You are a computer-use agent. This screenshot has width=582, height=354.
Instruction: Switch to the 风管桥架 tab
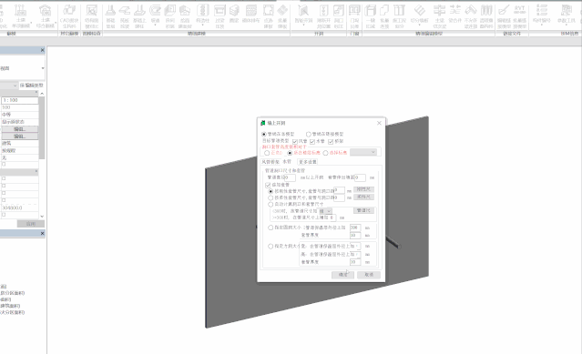(x=271, y=162)
